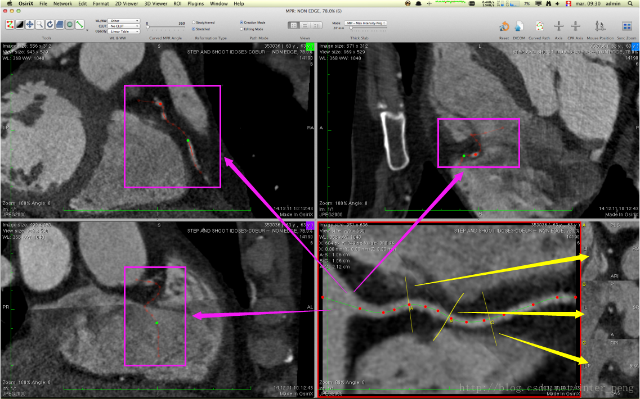Click the Reset toolbar icon
This screenshot has width=640, height=399.
504,26
